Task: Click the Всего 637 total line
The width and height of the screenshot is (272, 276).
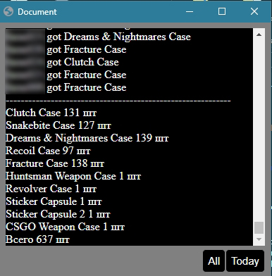Action: click(37, 239)
